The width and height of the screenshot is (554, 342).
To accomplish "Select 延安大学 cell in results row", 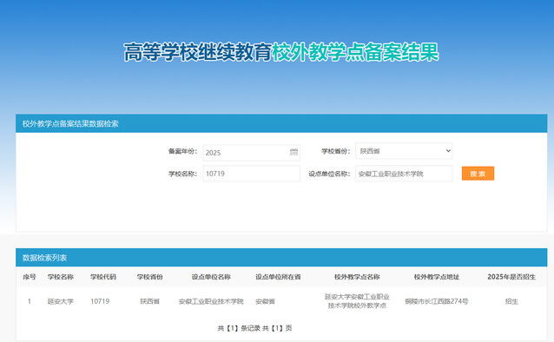I will 61,301.
